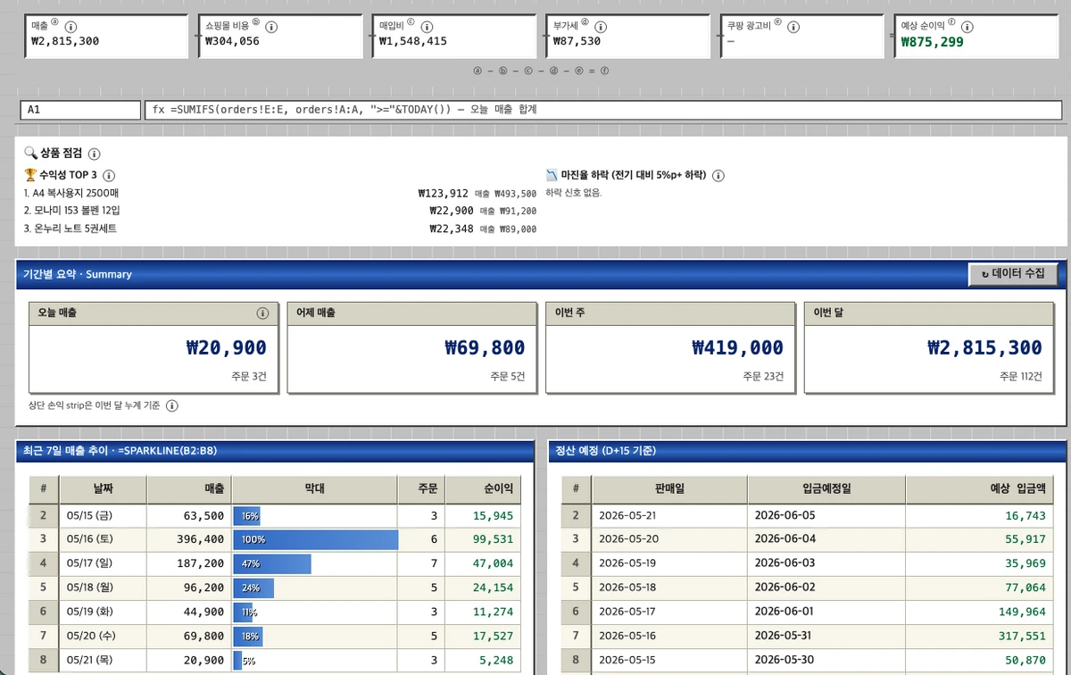This screenshot has height=675, width=1071.
Task: Open the info icon next to 부가세
Action: 602,27
